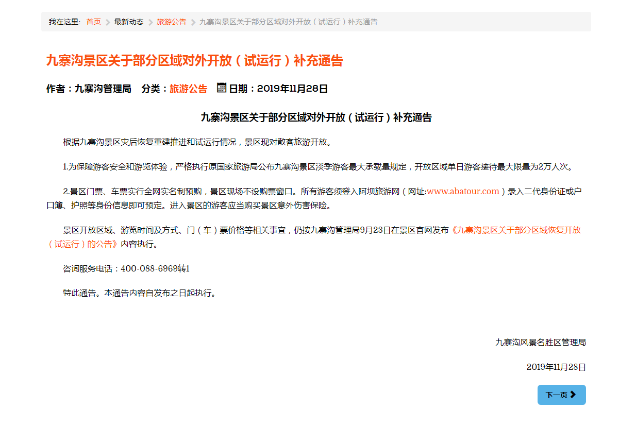Go to 最新动态 in breadcrumb
Screen dimensions: 619x426
(129, 22)
